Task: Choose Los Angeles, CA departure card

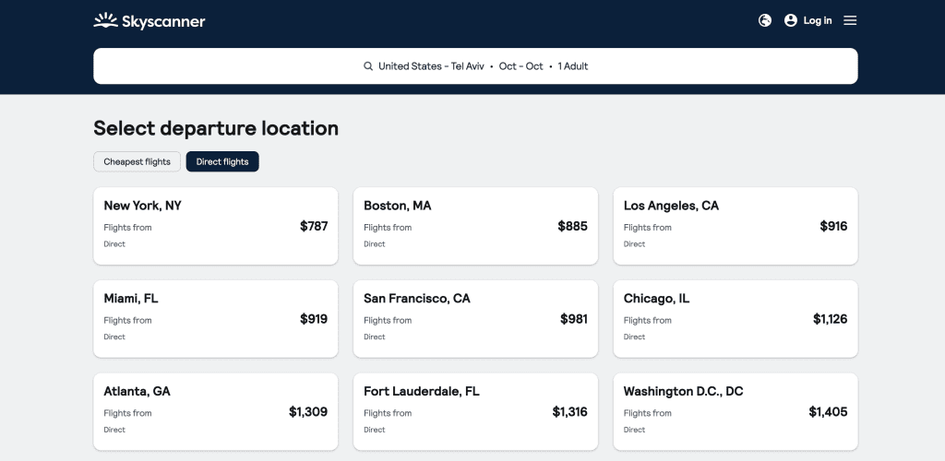Action: pyautogui.click(x=736, y=226)
